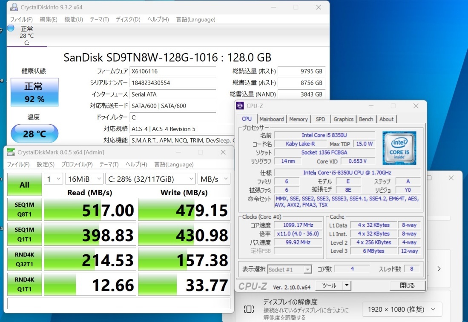Image resolution: width=468 pixels, height=322 pixels.
Task: Click the display resolution icon in Settings
Action: (x=249, y=309)
